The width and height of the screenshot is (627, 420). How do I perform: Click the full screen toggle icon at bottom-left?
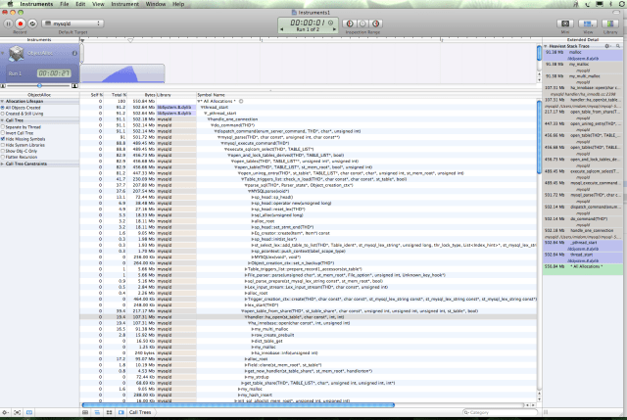point(18,412)
